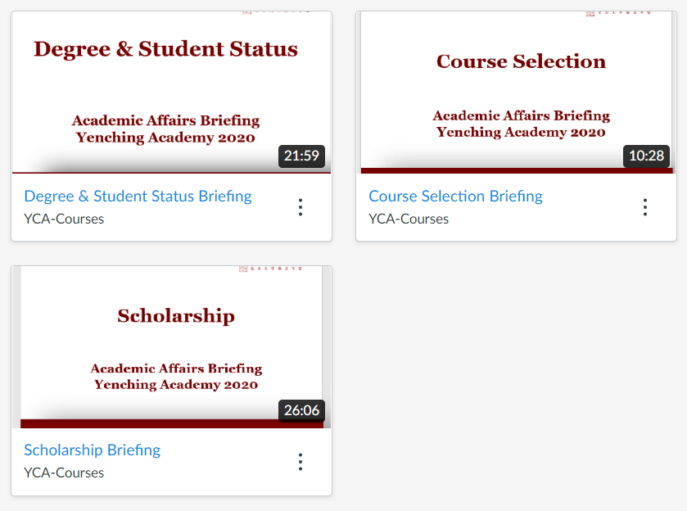
Task: Click the 10:28 duration badge
Action: tap(646, 156)
